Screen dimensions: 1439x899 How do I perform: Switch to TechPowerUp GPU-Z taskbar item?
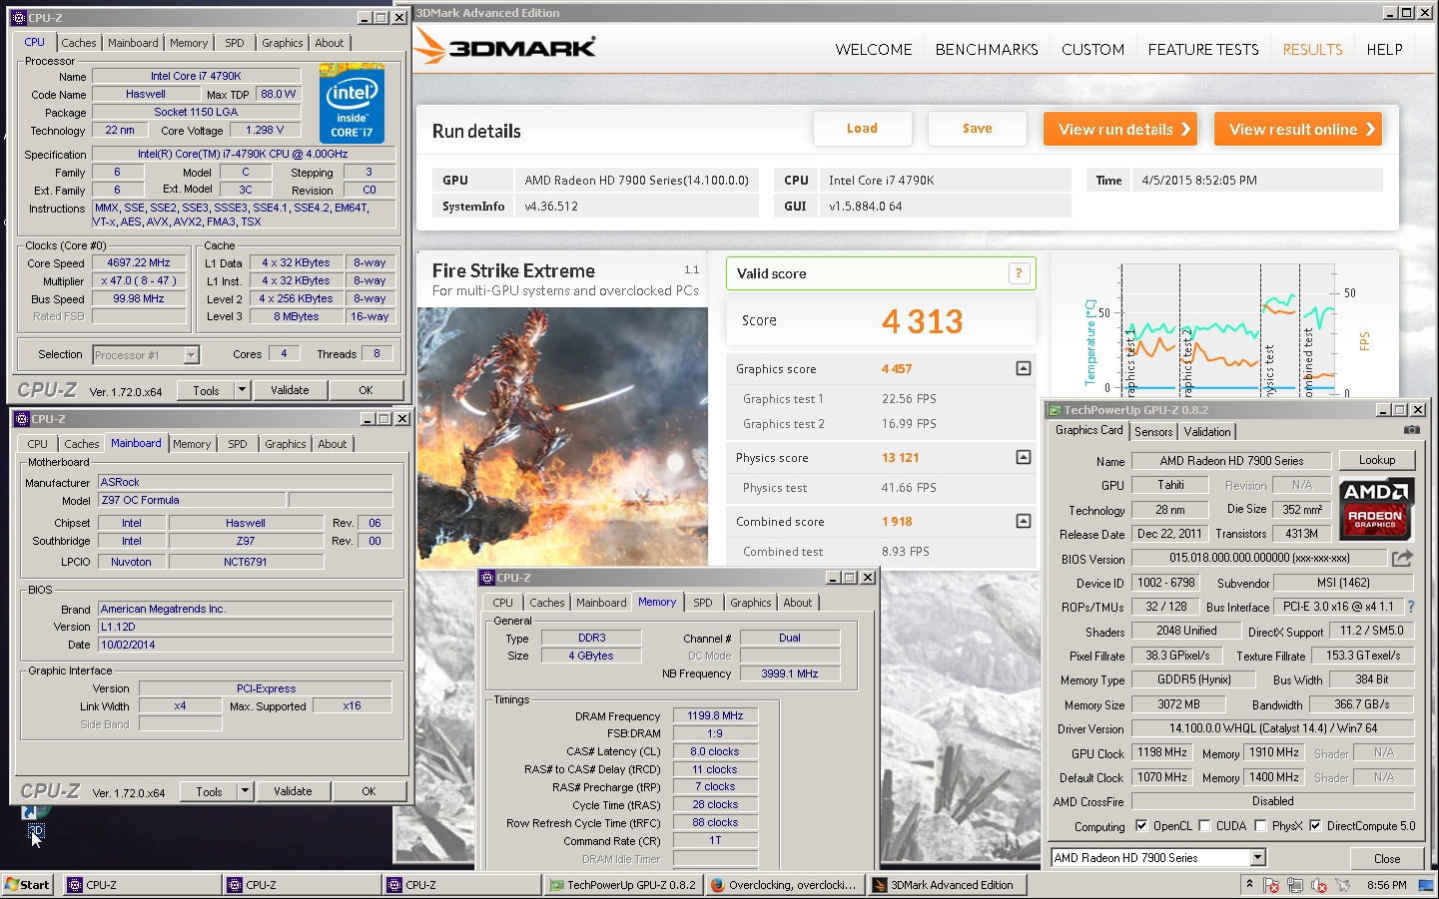(623, 885)
